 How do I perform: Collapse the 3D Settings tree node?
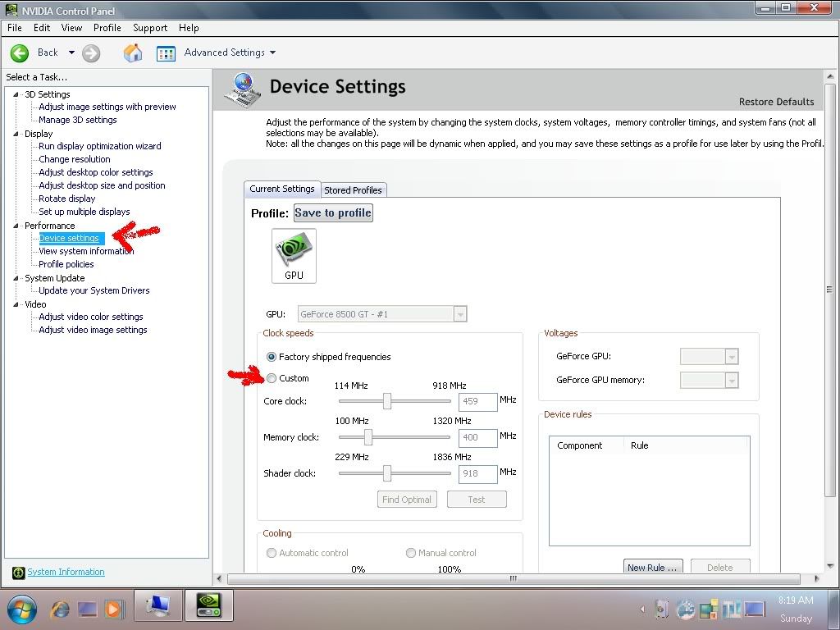click(16, 94)
